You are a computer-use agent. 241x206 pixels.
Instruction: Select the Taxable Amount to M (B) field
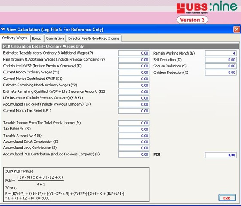[134, 136]
